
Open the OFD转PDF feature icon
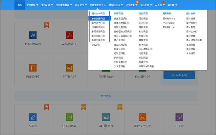pyautogui.click(x=69, y=117)
